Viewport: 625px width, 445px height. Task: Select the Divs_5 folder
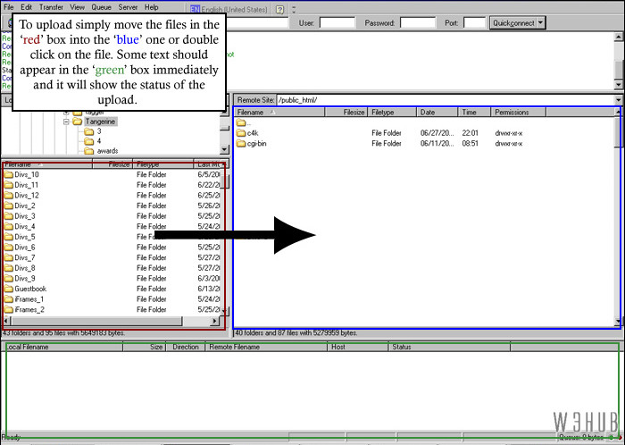click(25, 237)
